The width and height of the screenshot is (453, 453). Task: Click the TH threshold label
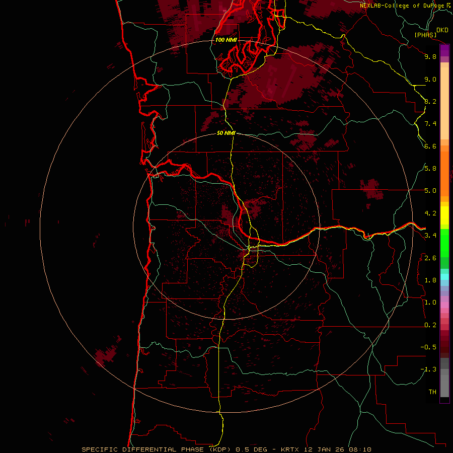(x=432, y=392)
